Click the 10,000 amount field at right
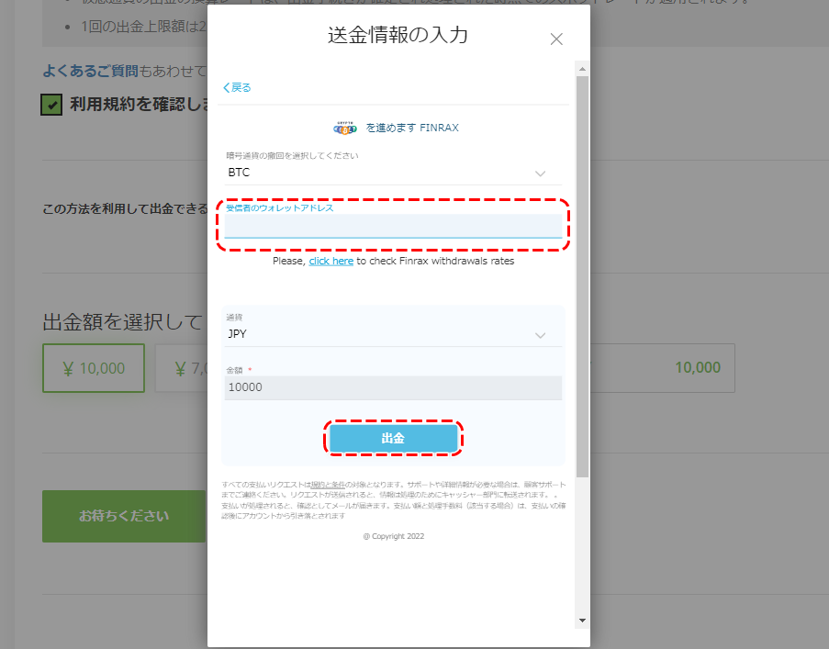The width and height of the screenshot is (829, 649). click(x=663, y=368)
